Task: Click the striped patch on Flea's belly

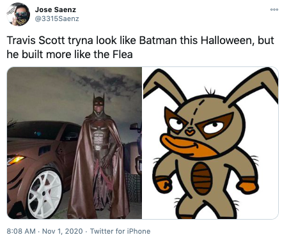Action: 201,178
